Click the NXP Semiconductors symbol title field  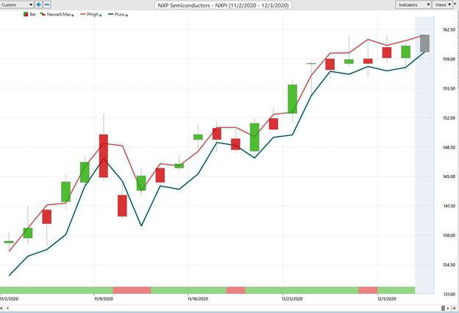(x=223, y=5)
